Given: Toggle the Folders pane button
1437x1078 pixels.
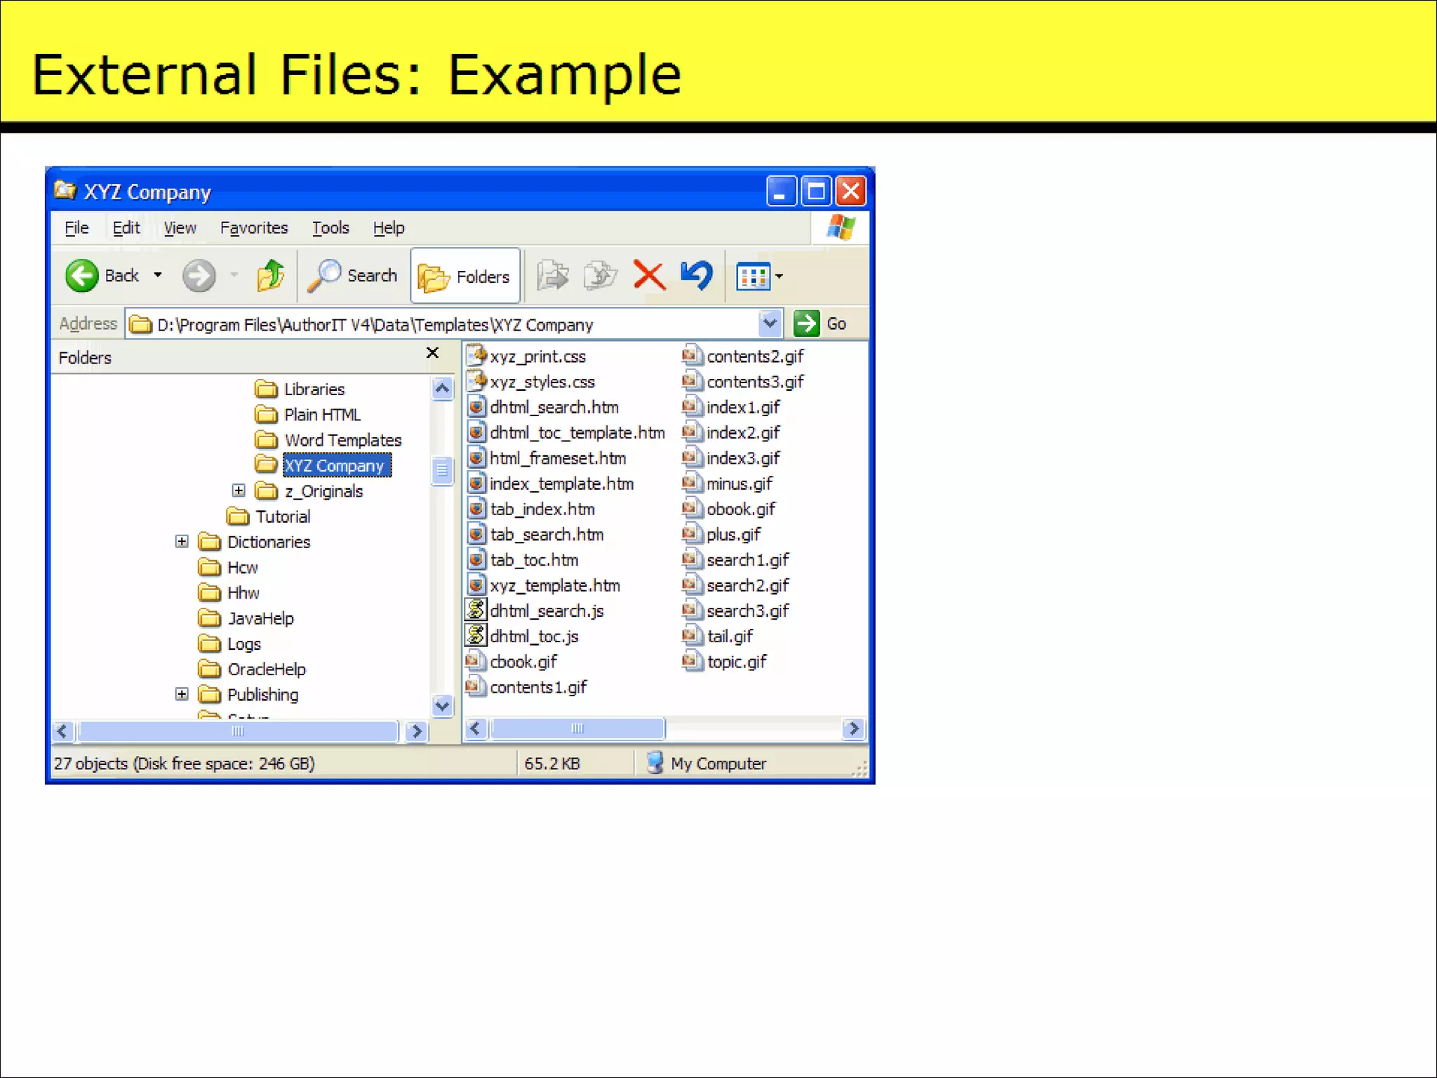Looking at the screenshot, I should pos(465,276).
